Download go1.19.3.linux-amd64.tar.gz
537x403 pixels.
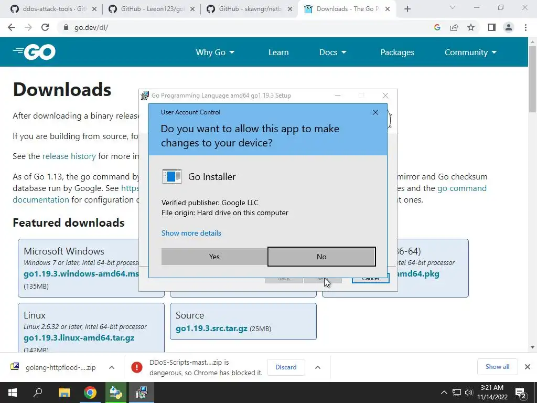tap(79, 338)
